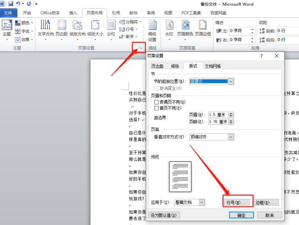The width and height of the screenshot is (299, 225).
Task: Click the Breaks (分隔符) icon
Action: coord(122,22)
